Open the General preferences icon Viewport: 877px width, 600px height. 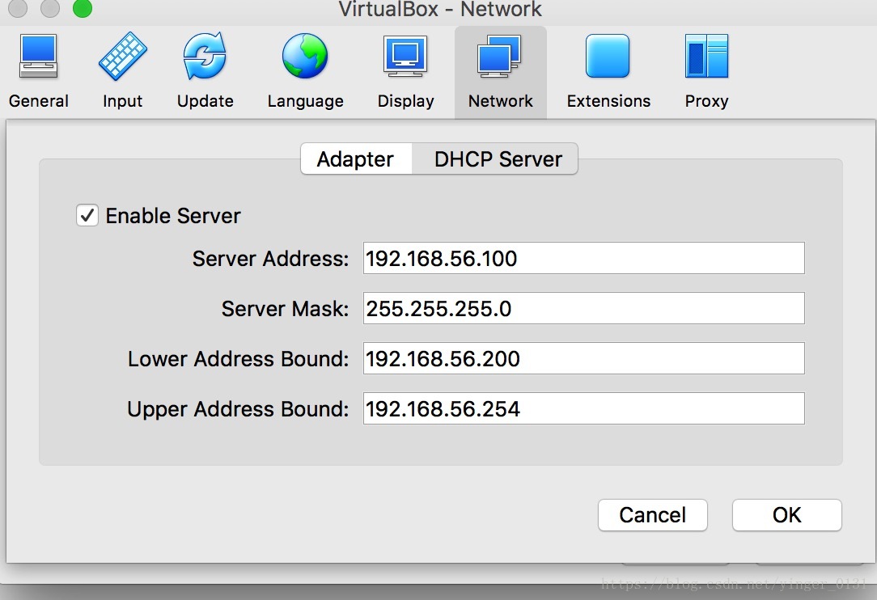(x=38, y=56)
